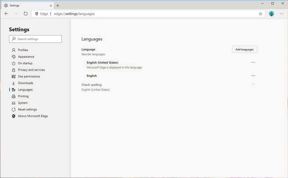The width and height of the screenshot is (288, 178).
Task: Click the Appearance palette icon
Action: (13, 57)
